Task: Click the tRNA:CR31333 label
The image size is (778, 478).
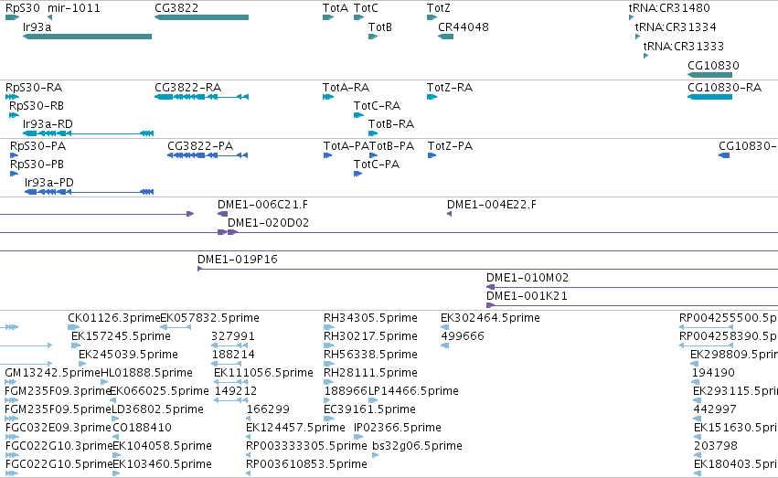Action: click(x=684, y=47)
